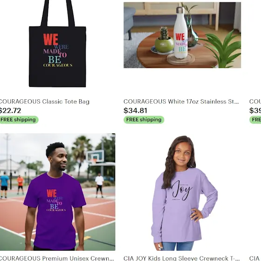The height and width of the screenshot is (261, 261).
Task: Click the $34.81 price
Action: click(x=135, y=110)
